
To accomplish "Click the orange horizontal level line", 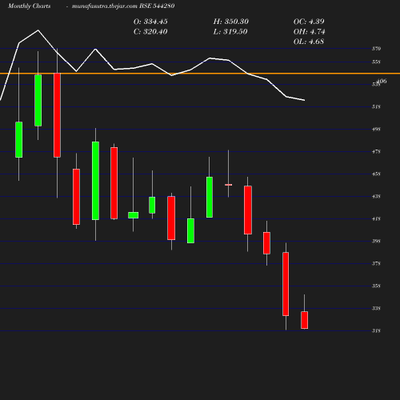I will (200, 74).
